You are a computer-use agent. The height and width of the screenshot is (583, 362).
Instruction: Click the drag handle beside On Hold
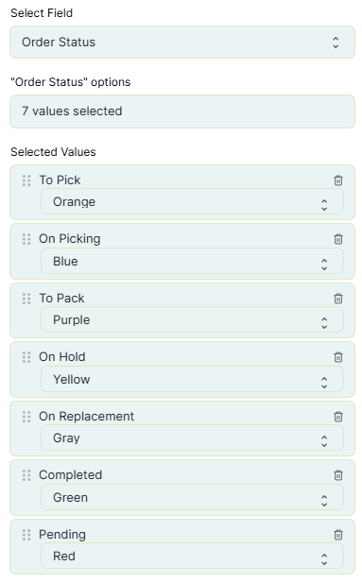pos(26,357)
